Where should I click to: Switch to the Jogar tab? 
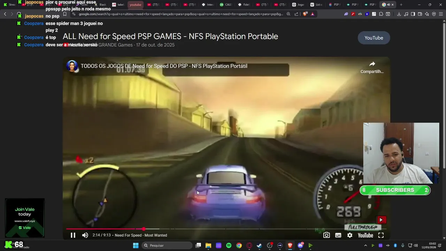point(298,5)
